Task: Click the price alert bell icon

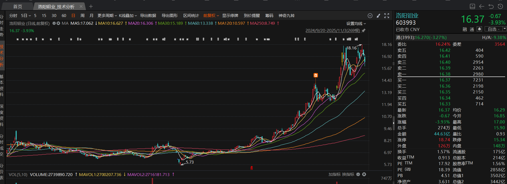Action: click(479, 29)
